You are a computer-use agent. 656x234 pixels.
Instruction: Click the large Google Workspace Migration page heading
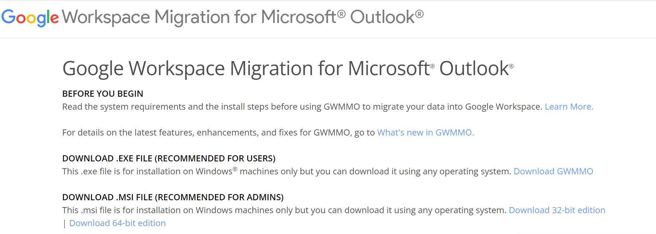[x=288, y=68]
